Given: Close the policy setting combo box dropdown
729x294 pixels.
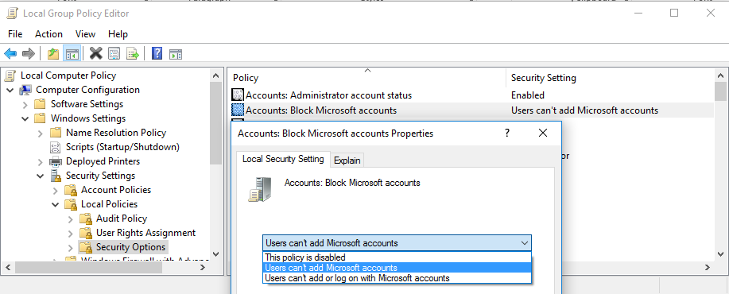Looking at the screenshot, I should tap(525, 243).
